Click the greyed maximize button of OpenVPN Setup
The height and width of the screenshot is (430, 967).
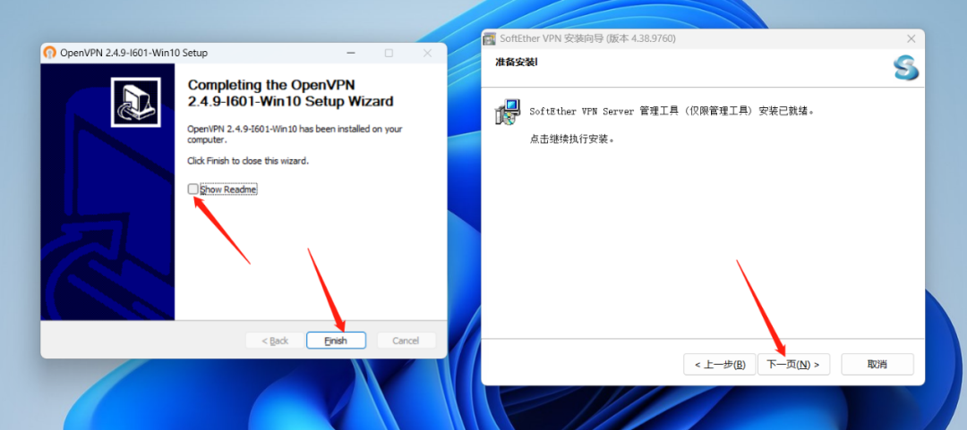point(389,53)
